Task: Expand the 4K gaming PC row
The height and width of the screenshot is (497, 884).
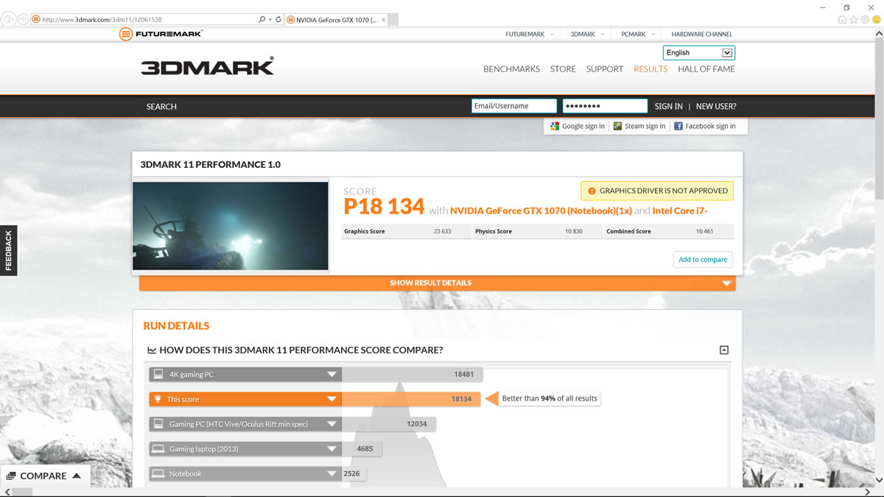Action: (331, 375)
